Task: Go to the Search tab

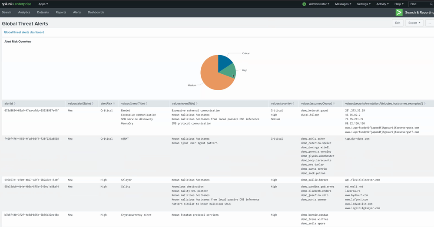Action: point(7,13)
